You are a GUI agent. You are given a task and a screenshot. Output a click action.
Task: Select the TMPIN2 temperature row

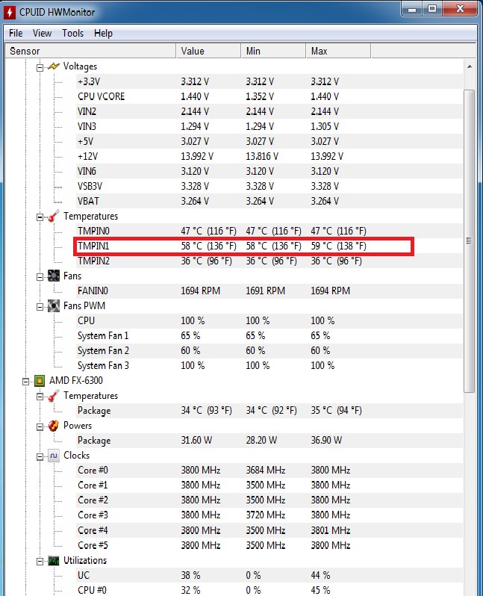point(269,261)
